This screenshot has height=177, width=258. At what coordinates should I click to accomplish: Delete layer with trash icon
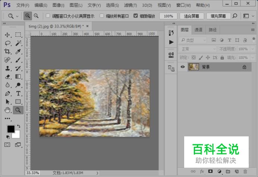tap(245, 171)
